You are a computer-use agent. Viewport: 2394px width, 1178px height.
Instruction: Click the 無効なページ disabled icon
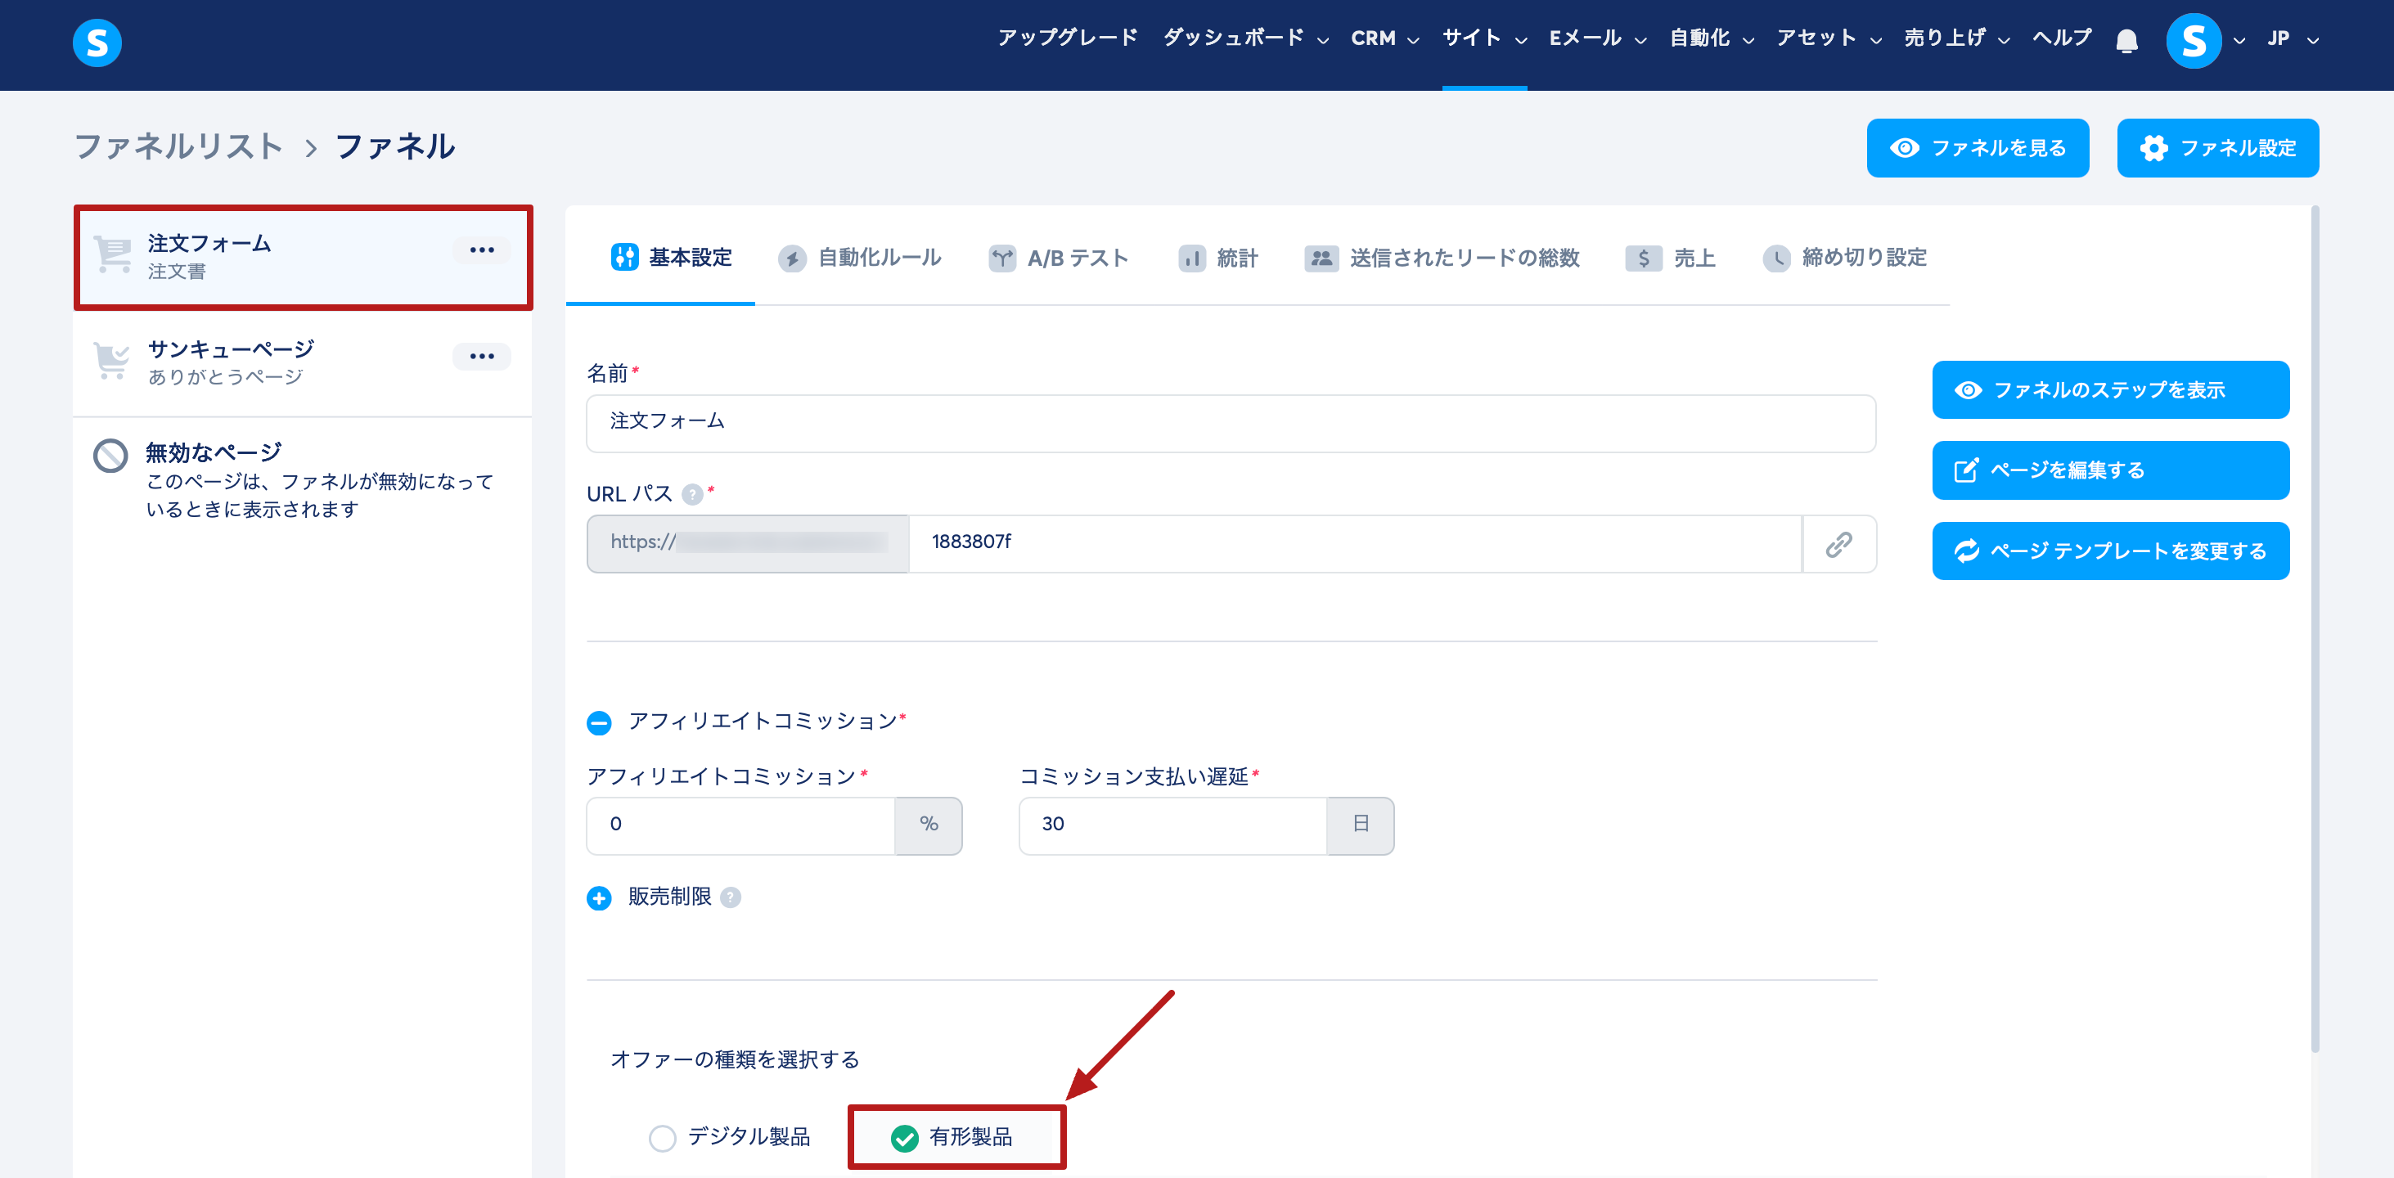(110, 455)
